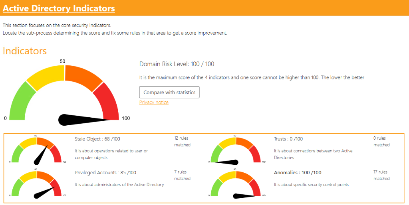Click the Privileged Accounts gauge chart
Viewport: 409px width, 205px height.
coord(37,183)
